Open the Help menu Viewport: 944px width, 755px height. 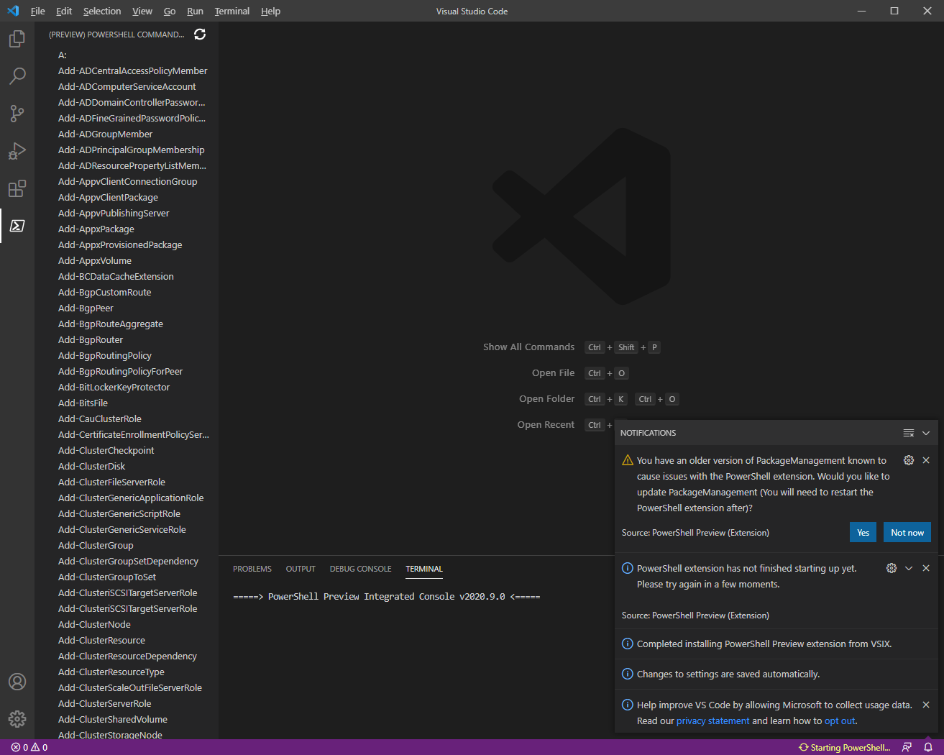coord(270,11)
